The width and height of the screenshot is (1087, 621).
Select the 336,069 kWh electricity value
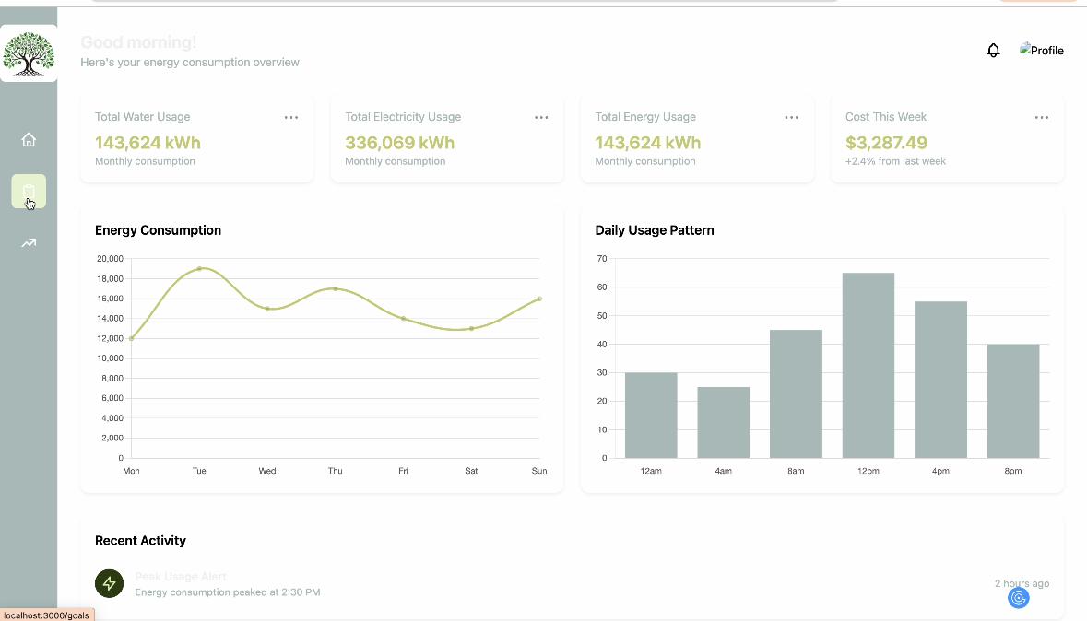click(400, 143)
